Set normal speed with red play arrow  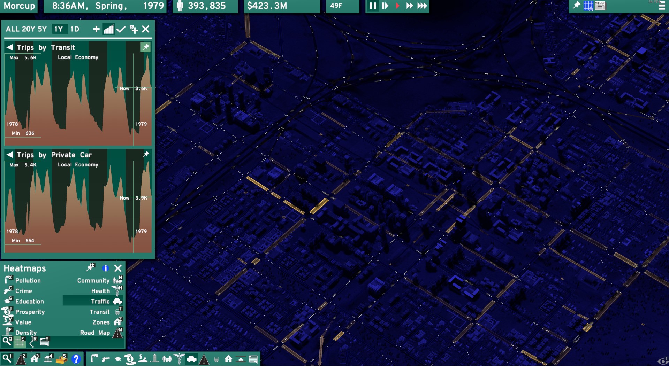(397, 6)
